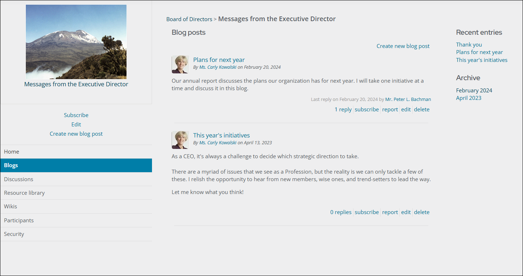Subscribe to Plans for next year post
Screen dimensions: 523x276
367,110
